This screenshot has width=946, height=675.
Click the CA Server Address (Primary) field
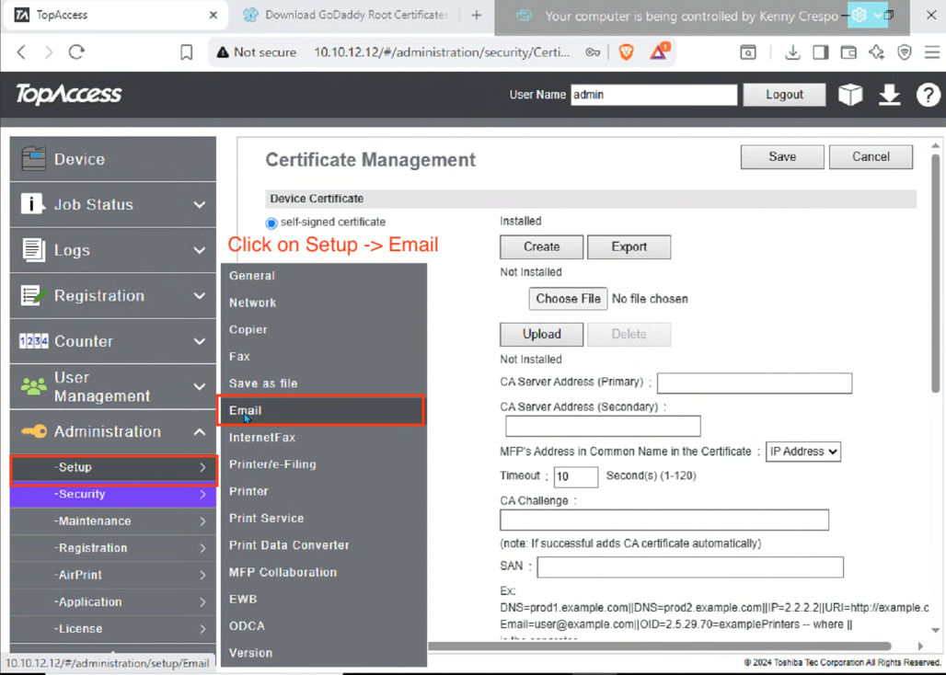tap(754, 383)
